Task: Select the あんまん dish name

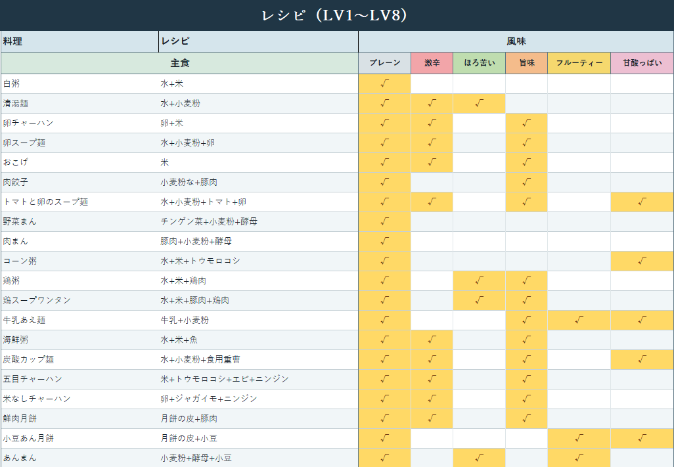Action: point(20,458)
